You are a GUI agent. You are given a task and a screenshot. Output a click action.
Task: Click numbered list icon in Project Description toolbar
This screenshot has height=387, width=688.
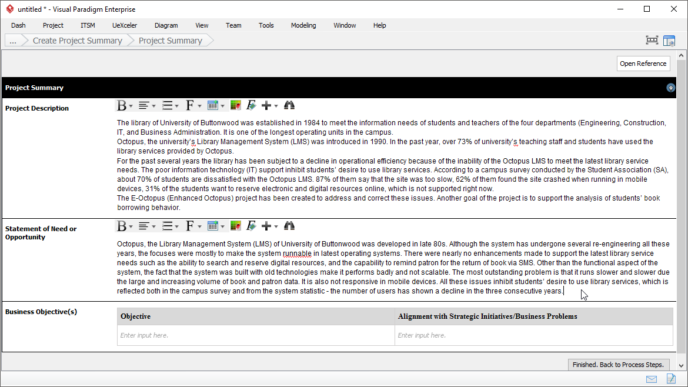tap(167, 105)
